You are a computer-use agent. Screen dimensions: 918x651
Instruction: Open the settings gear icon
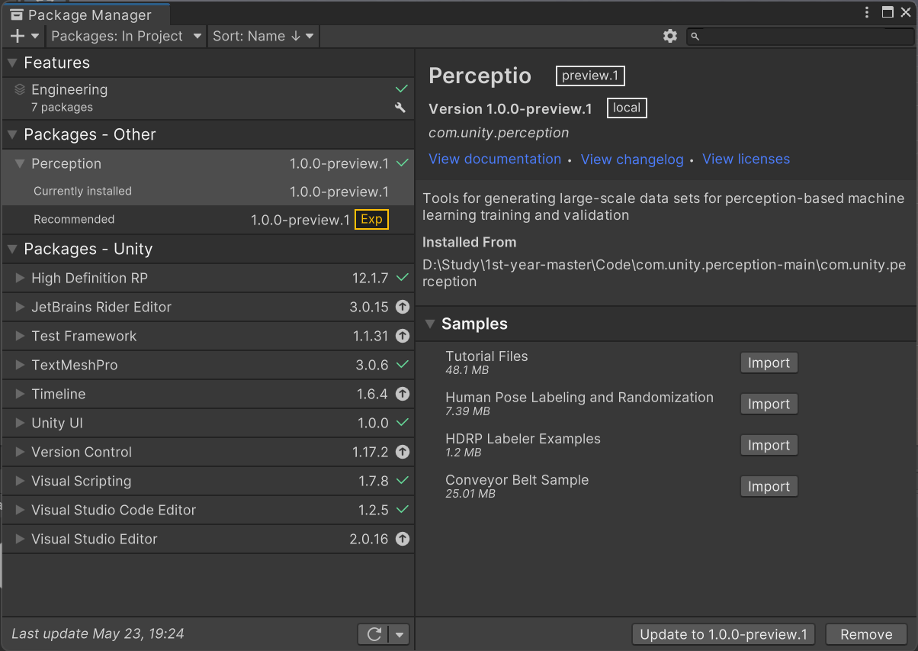(x=669, y=36)
